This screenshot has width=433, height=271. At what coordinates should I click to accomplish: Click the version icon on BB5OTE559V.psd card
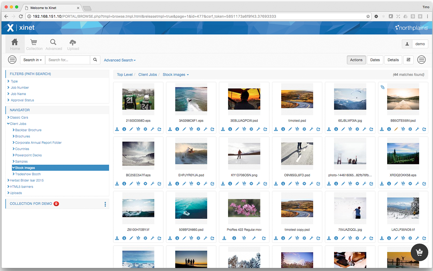click(383, 87)
